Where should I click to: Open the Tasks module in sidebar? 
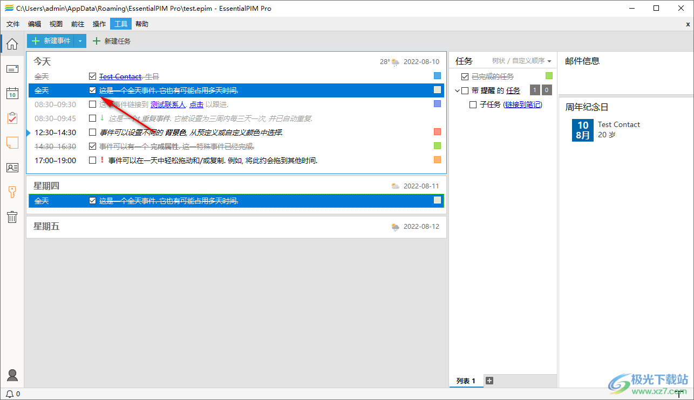coord(12,118)
